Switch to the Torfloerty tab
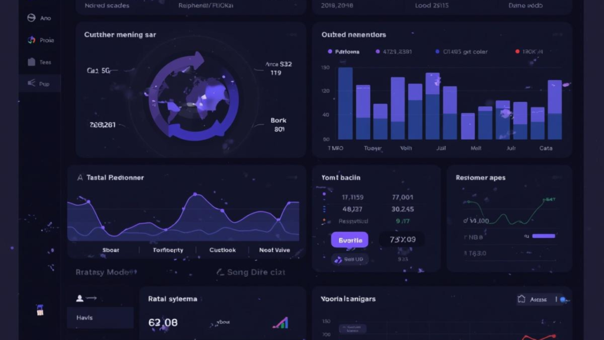Screen dimensions: 604x340 coord(168,250)
